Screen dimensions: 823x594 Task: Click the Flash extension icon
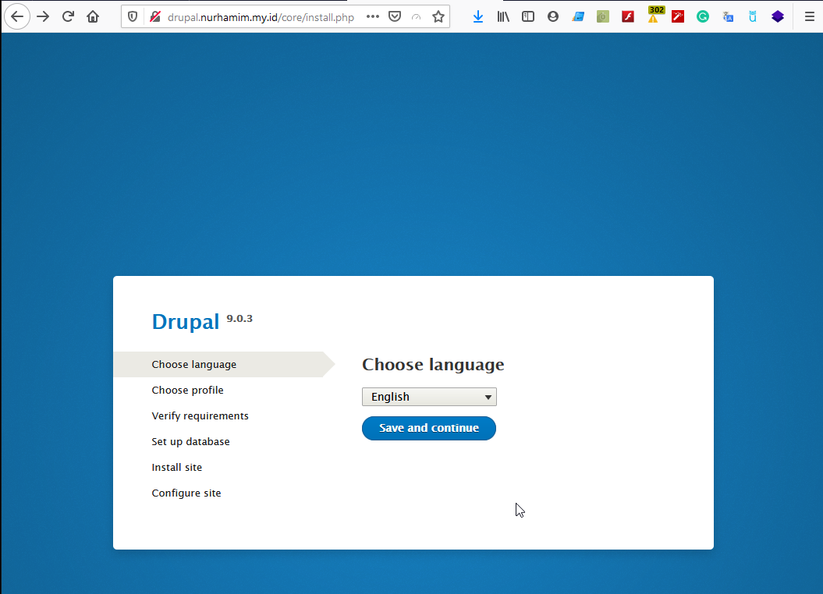click(x=628, y=16)
